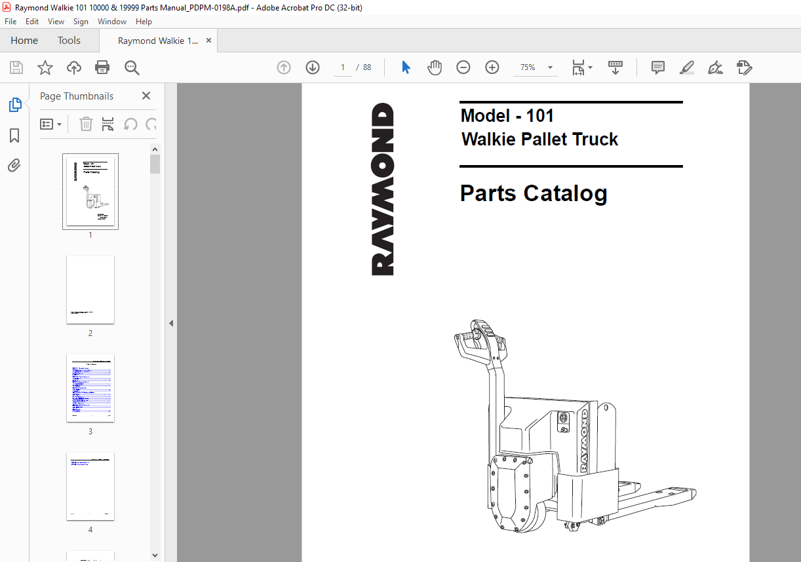The height and width of the screenshot is (562, 801).
Task: Collapse the navigation pane with left arrow
Action: pos(171,323)
